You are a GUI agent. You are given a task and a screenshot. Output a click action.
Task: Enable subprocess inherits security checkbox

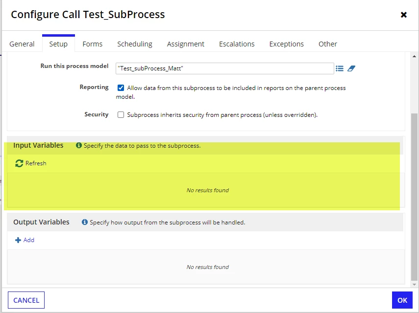click(121, 114)
